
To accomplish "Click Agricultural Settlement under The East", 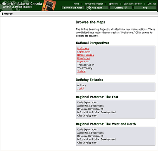I will click(x=90, y=106).
